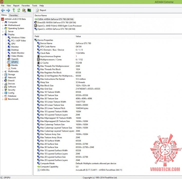182x179 pixels.
Task: Collapse the Display tree node
Action: tap(3, 35)
